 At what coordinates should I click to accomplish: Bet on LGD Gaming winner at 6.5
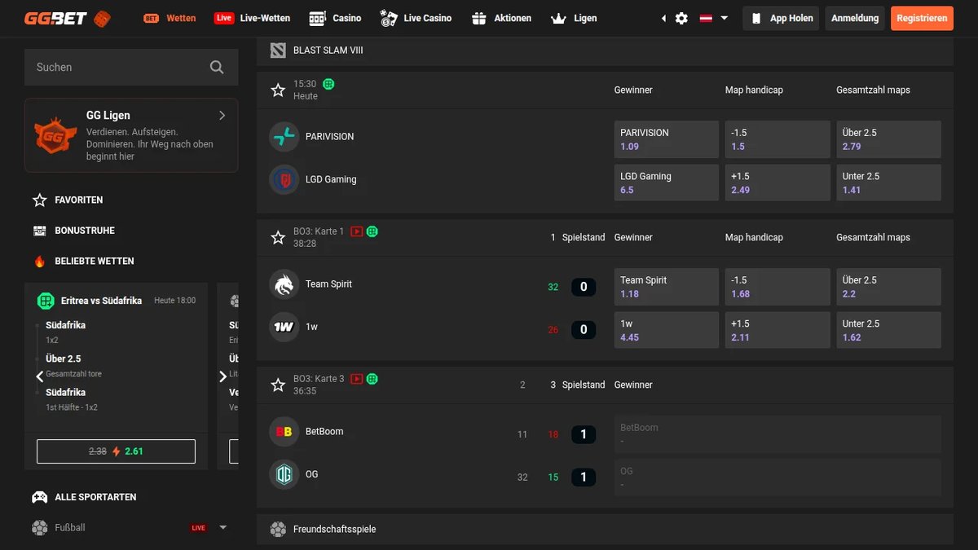667,183
